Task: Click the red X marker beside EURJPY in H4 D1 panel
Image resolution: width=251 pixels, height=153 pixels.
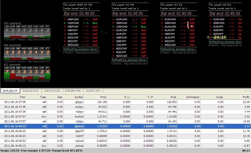Action: (210, 27)
